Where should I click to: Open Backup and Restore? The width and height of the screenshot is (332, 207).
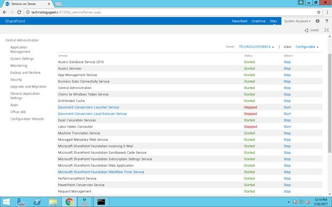(25, 73)
